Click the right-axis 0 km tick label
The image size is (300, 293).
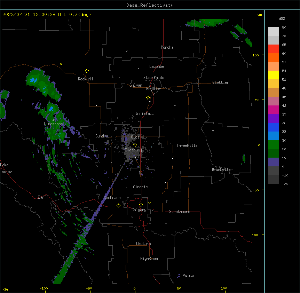259,145
